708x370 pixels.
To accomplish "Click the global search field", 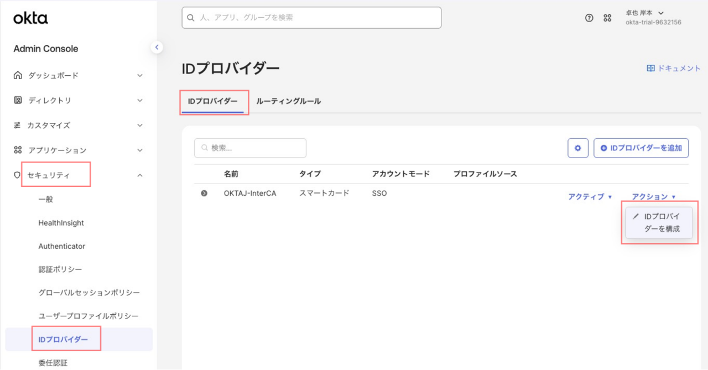I will [311, 18].
